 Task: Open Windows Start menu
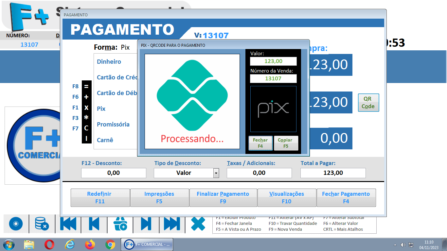(8, 244)
